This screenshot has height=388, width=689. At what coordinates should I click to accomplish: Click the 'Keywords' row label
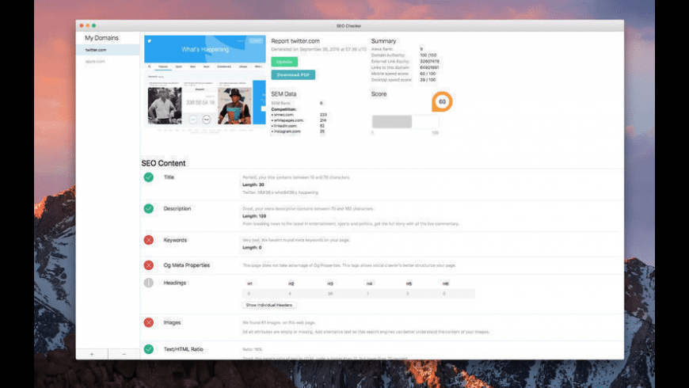(x=175, y=240)
